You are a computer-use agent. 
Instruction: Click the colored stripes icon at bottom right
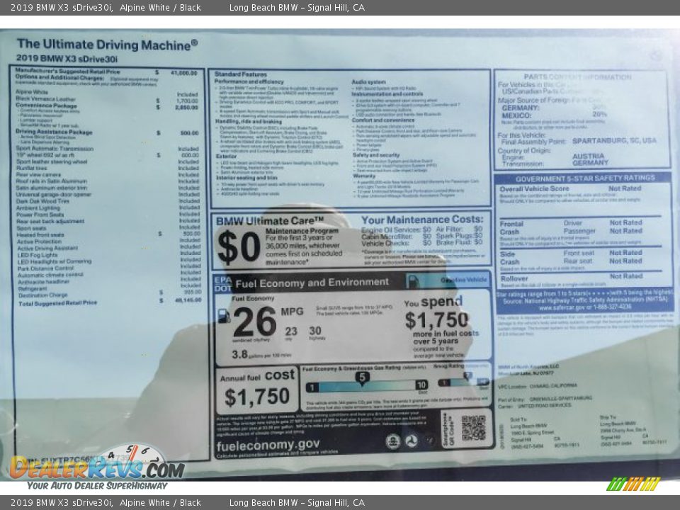pos(633,484)
